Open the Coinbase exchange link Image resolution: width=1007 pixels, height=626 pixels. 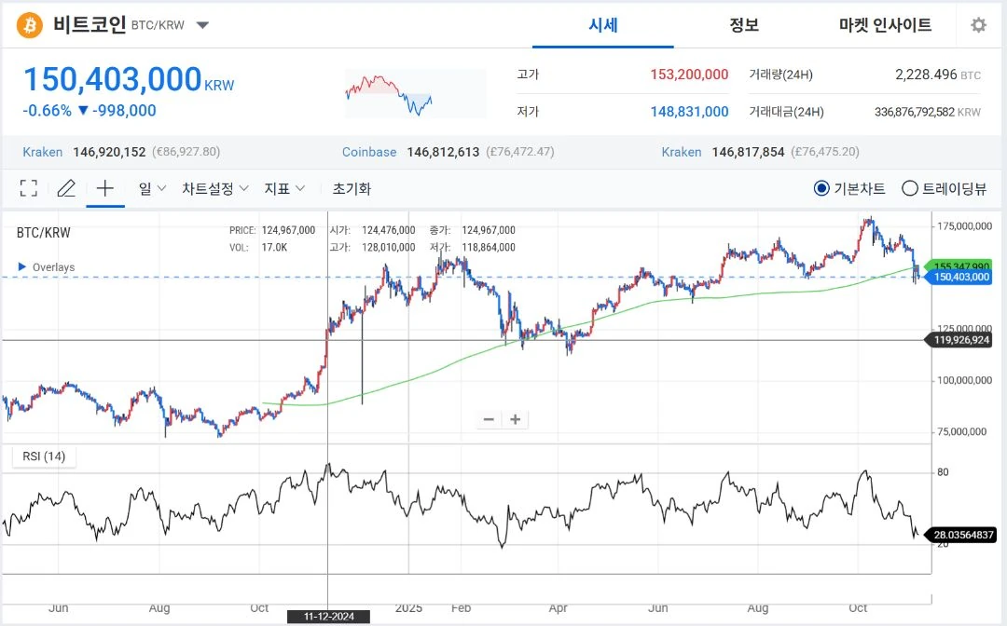[x=369, y=152]
